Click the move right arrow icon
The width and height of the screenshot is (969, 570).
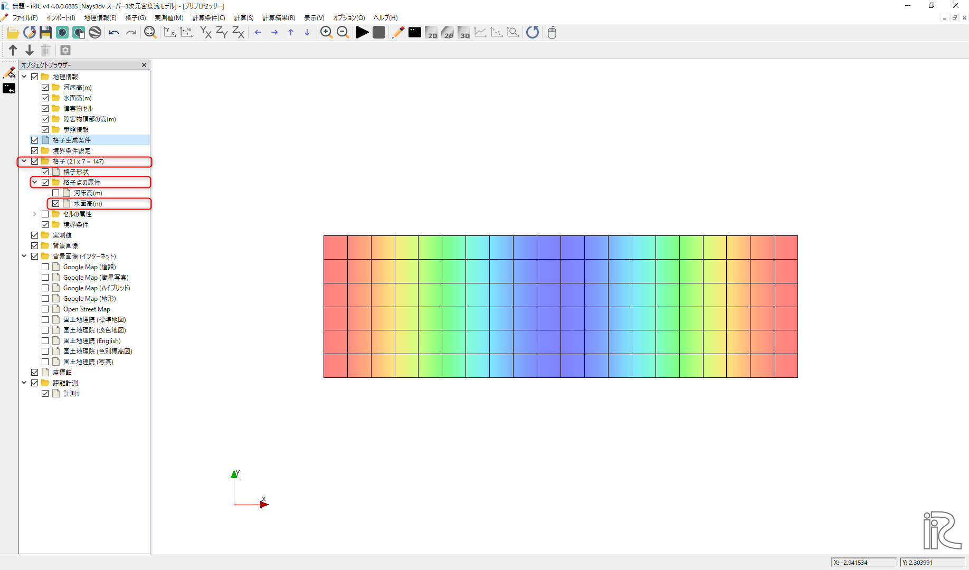[274, 33]
